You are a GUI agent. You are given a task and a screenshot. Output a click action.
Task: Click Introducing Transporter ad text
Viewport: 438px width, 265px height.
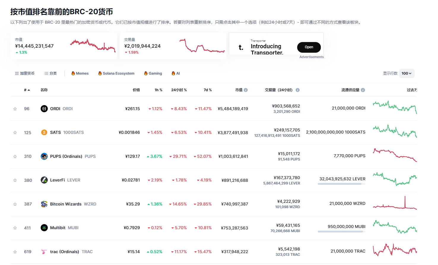pyautogui.click(x=267, y=49)
